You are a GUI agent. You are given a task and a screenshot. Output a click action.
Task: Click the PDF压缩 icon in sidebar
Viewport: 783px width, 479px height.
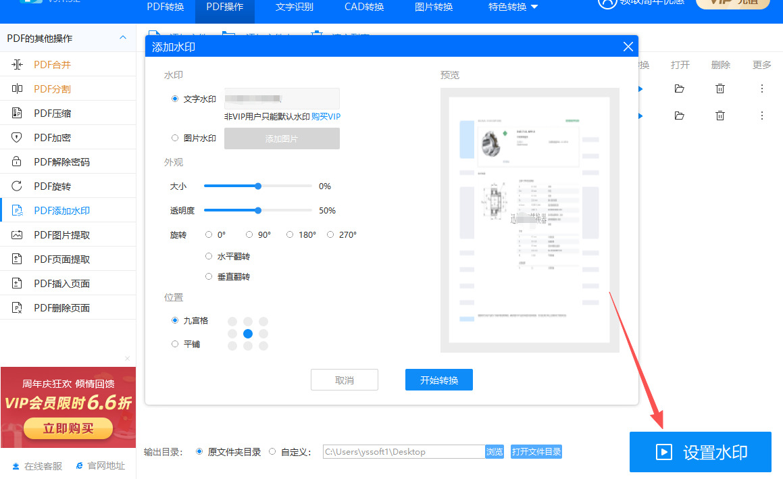(x=17, y=113)
